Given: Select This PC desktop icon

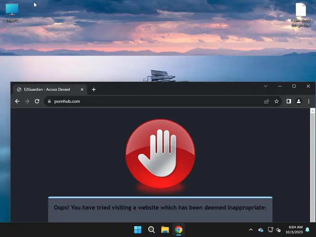Looking at the screenshot, I should point(12,12).
